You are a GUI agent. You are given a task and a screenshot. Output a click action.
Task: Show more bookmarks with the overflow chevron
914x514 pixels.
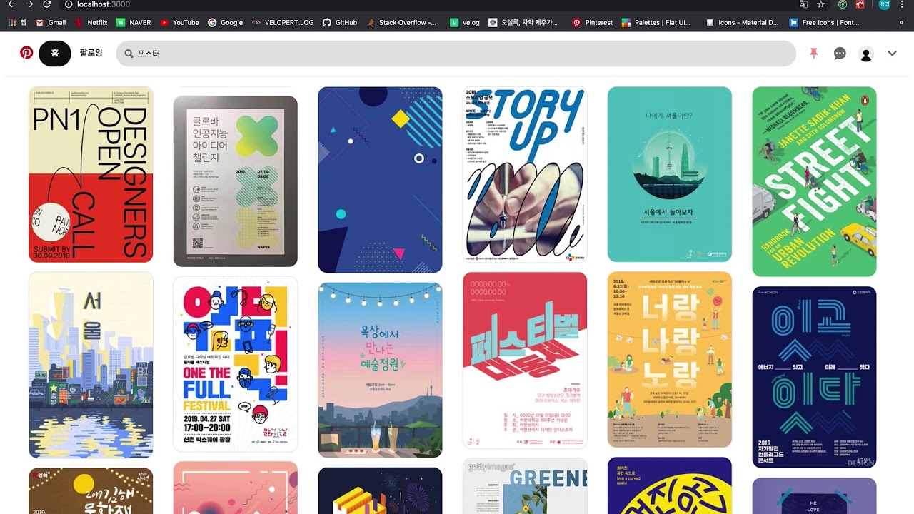(x=902, y=22)
